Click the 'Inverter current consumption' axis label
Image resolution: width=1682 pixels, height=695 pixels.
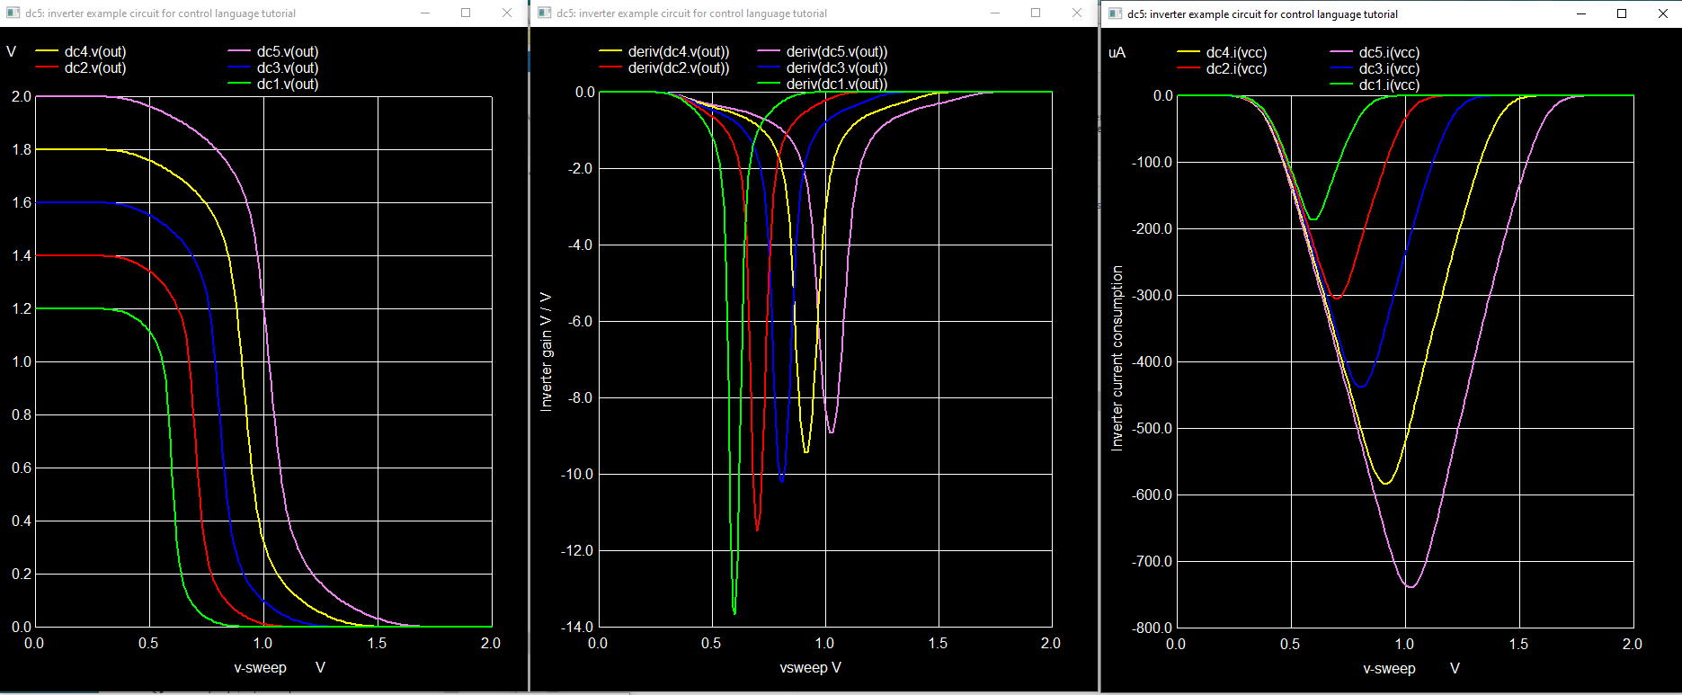click(1117, 358)
